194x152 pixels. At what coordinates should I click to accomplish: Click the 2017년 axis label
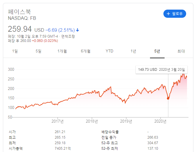[x=58, y=121]
